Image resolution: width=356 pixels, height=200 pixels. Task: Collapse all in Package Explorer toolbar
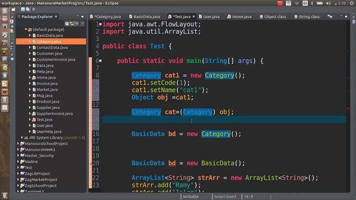click(67, 23)
